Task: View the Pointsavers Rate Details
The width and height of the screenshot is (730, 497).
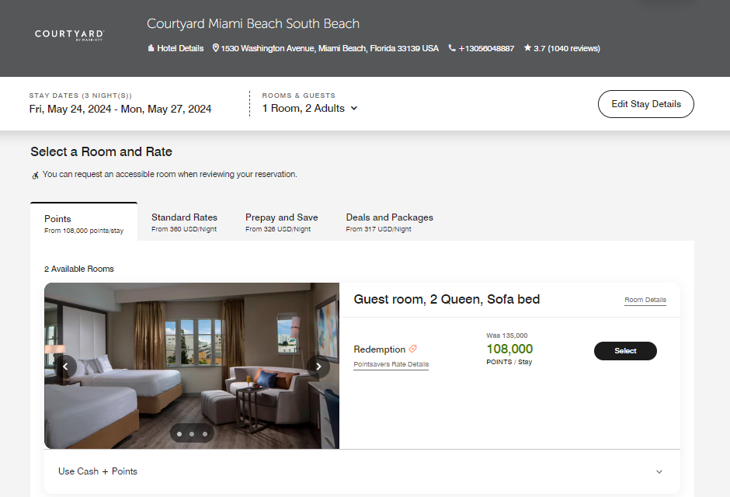Action: coord(391,364)
